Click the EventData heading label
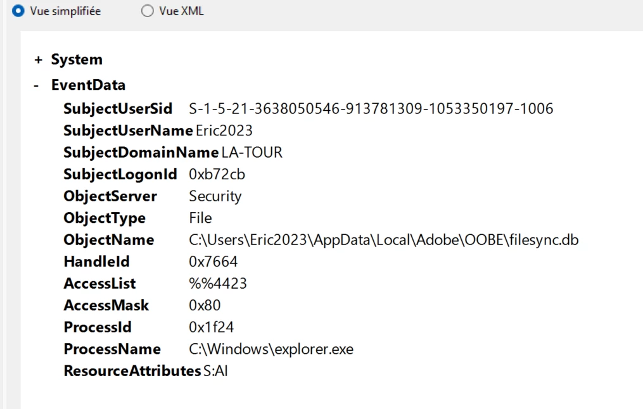 pyautogui.click(x=88, y=85)
